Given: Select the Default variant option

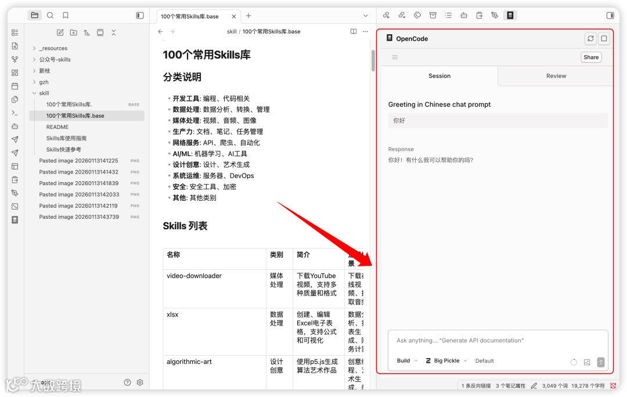Looking at the screenshot, I should tap(484, 360).
